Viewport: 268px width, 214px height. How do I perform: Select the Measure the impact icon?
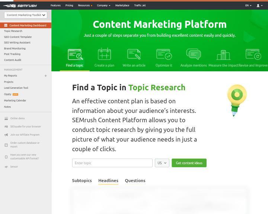click(223, 55)
